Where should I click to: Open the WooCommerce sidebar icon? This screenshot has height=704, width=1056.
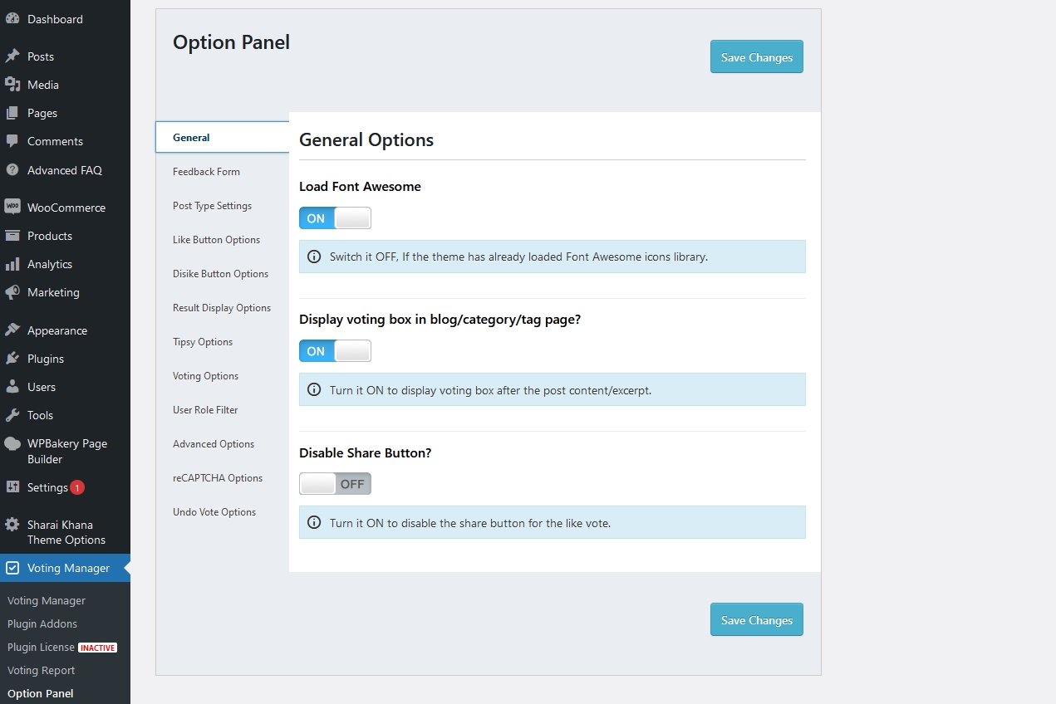click(x=13, y=207)
